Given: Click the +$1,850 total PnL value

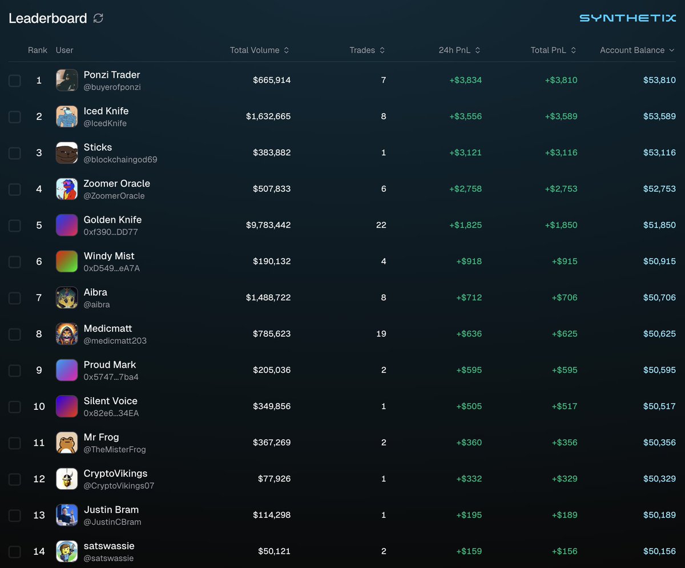Looking at the screenshot, I should coord(561,225).
